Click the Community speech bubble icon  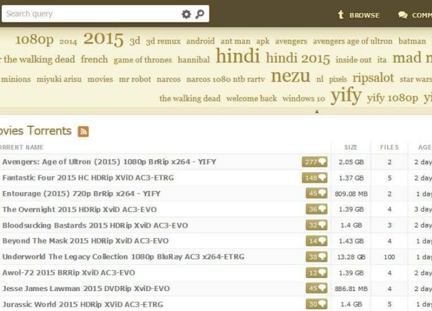click(403, 15)
